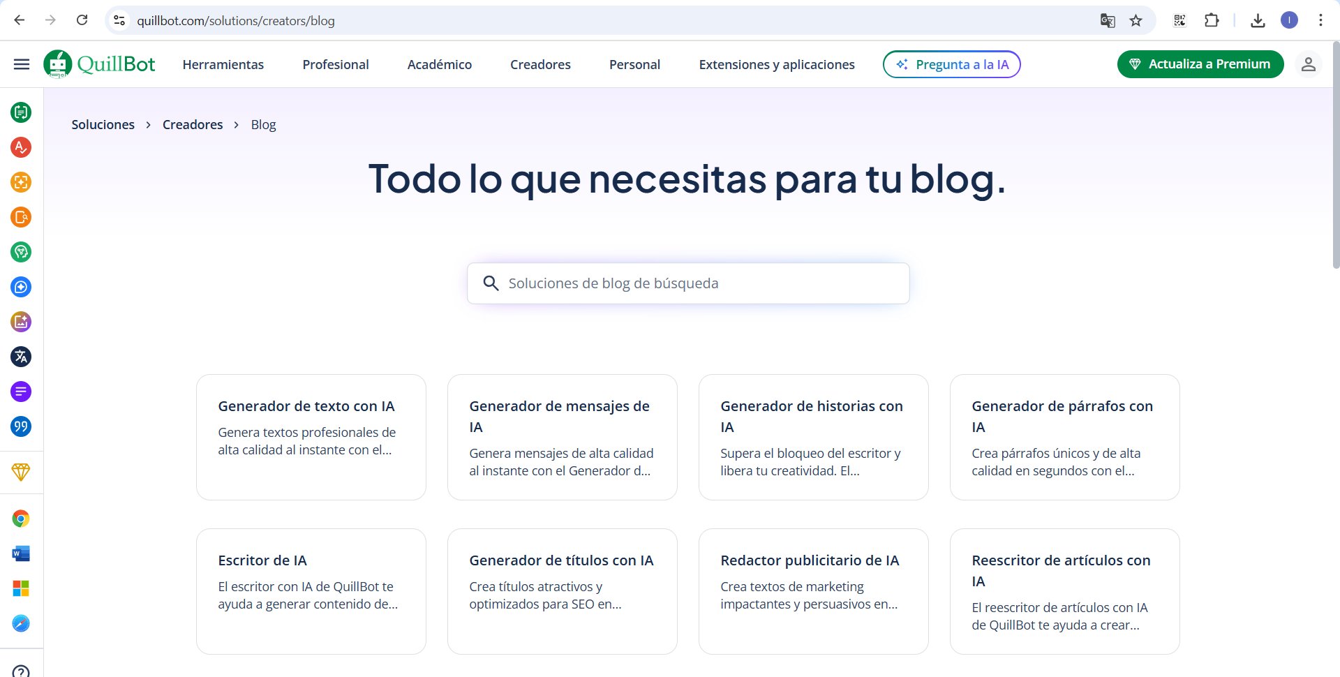Image resolution: width=1340 pixels, height=677 pixels.
Task: Expand the Extensiones y aplicaciones menu
Action: (777, 64)
